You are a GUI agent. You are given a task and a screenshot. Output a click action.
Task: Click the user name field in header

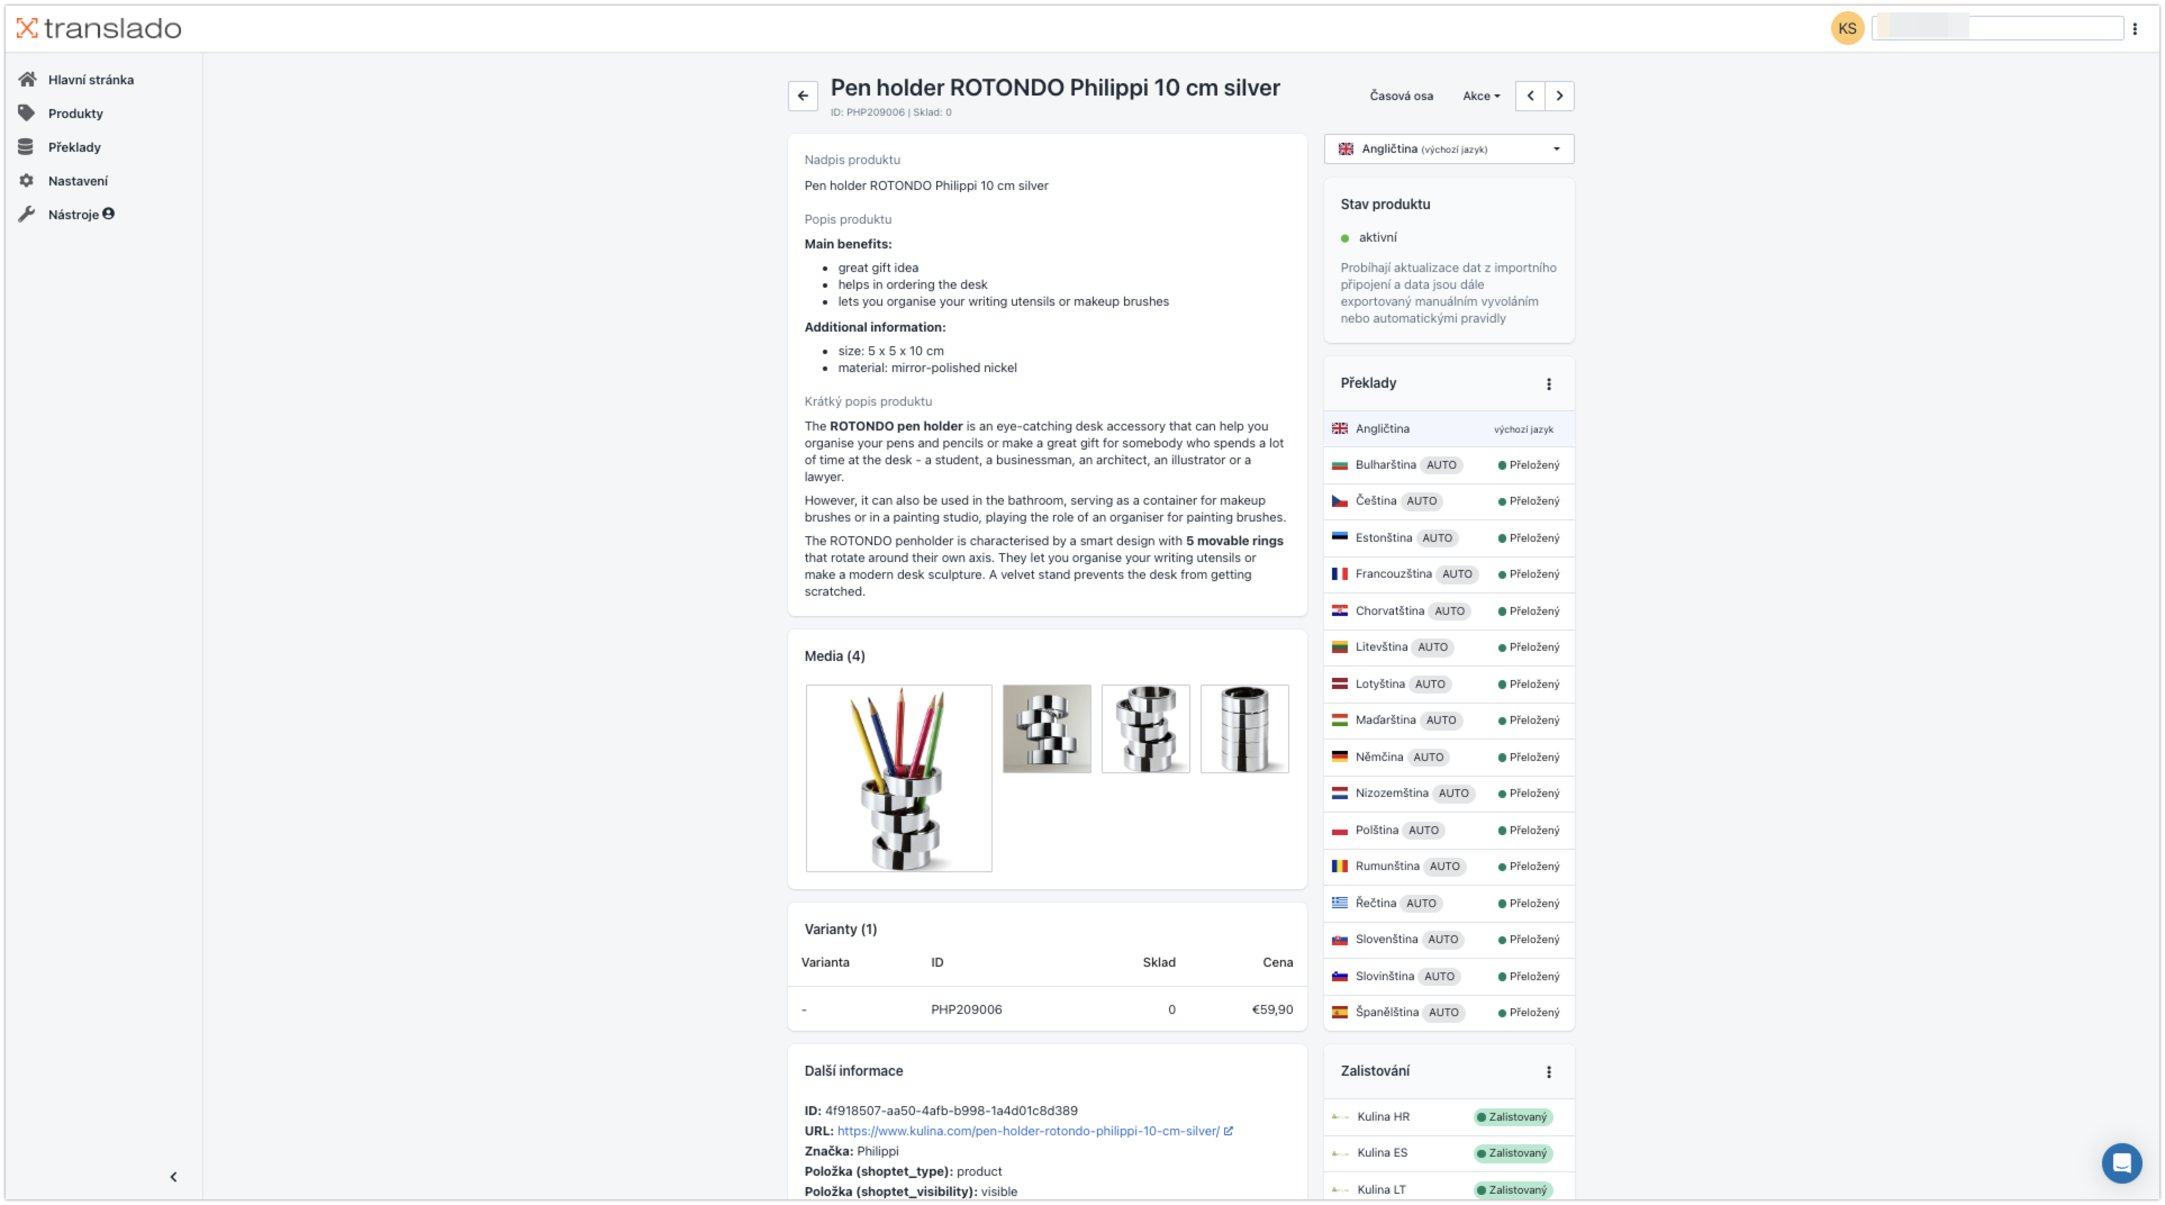click(1997, 28)
